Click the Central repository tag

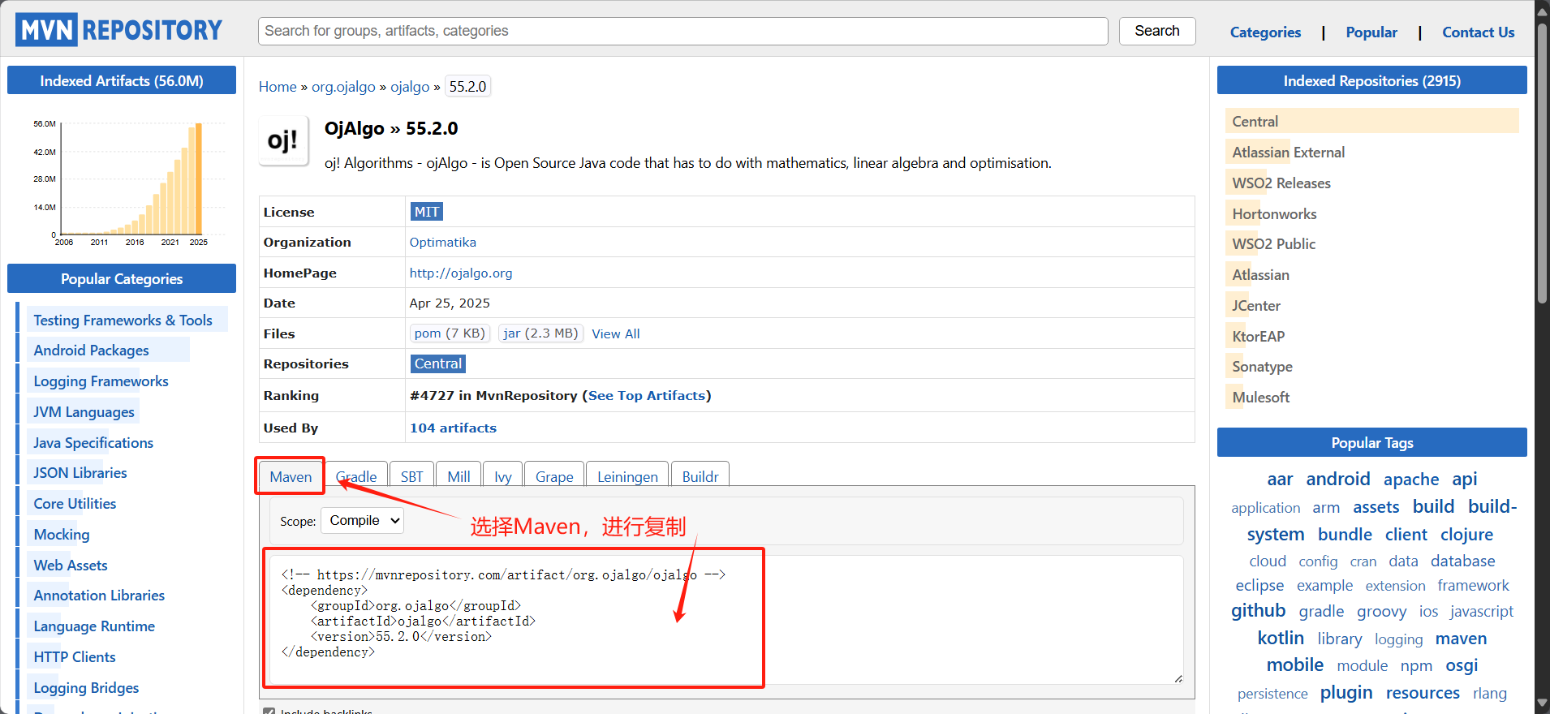438,364
